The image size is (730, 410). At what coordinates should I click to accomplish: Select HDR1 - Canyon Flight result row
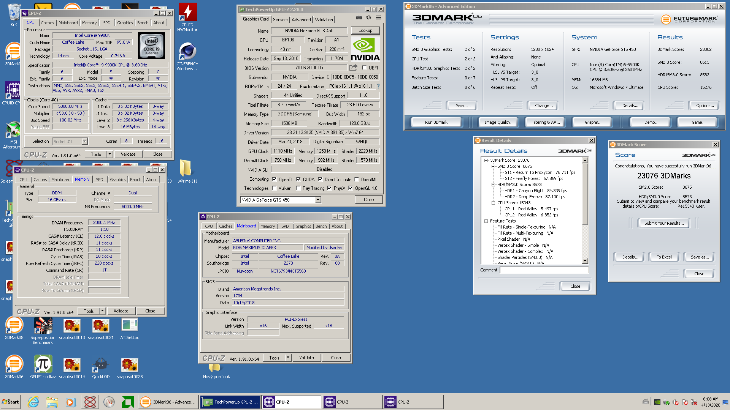click(x=536, y=191)
